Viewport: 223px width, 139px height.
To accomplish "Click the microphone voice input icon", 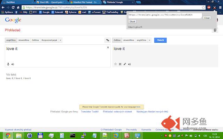I will (x=8, y=64).
